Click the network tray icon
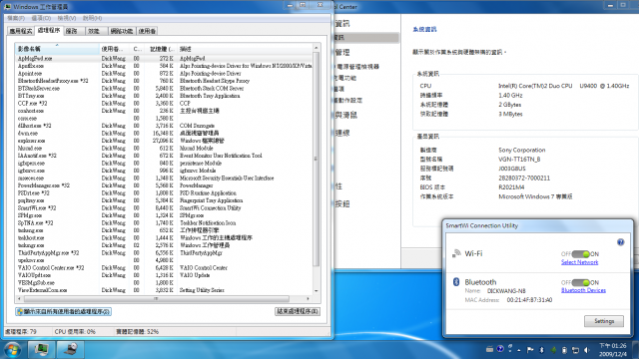This screenshot has height=359, width=639. pos(575,350)
